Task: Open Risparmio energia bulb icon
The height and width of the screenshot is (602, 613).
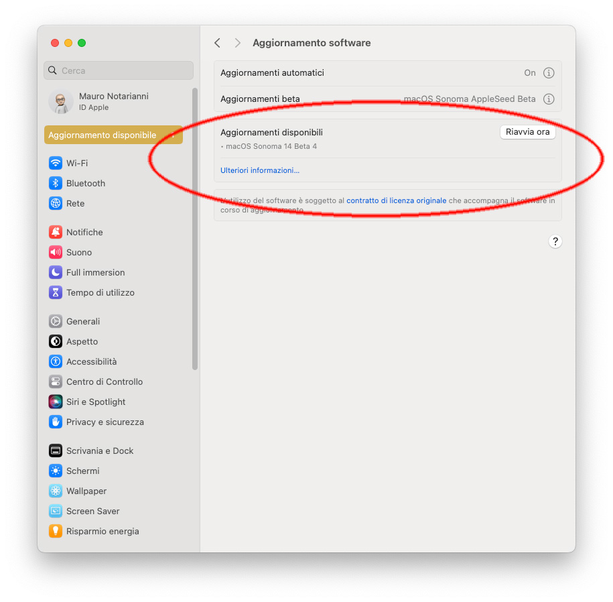Action: (56, 531)
